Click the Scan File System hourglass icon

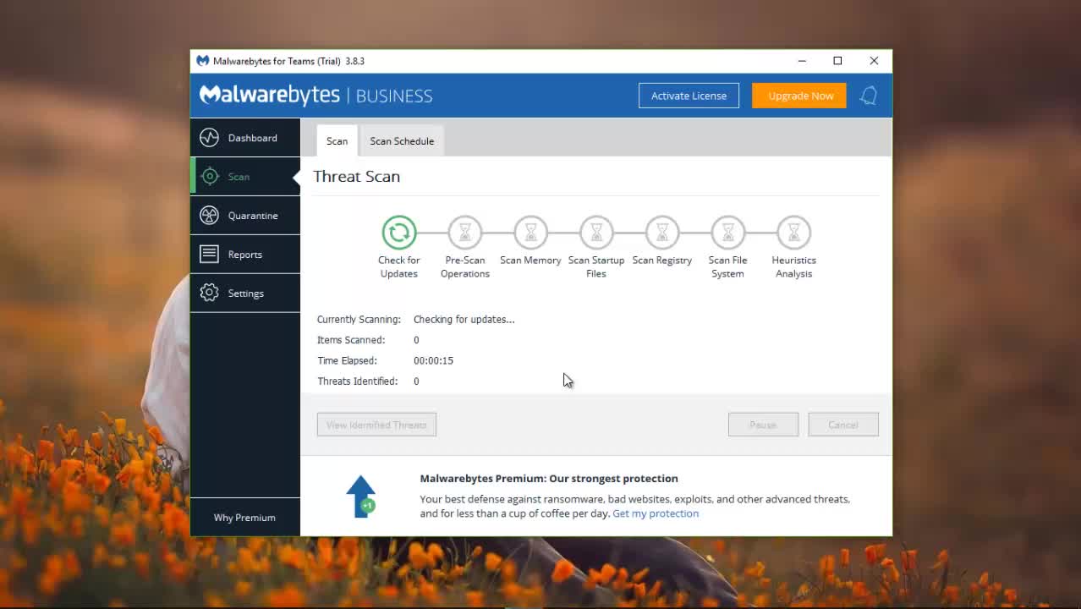click(x=727, y=232)
